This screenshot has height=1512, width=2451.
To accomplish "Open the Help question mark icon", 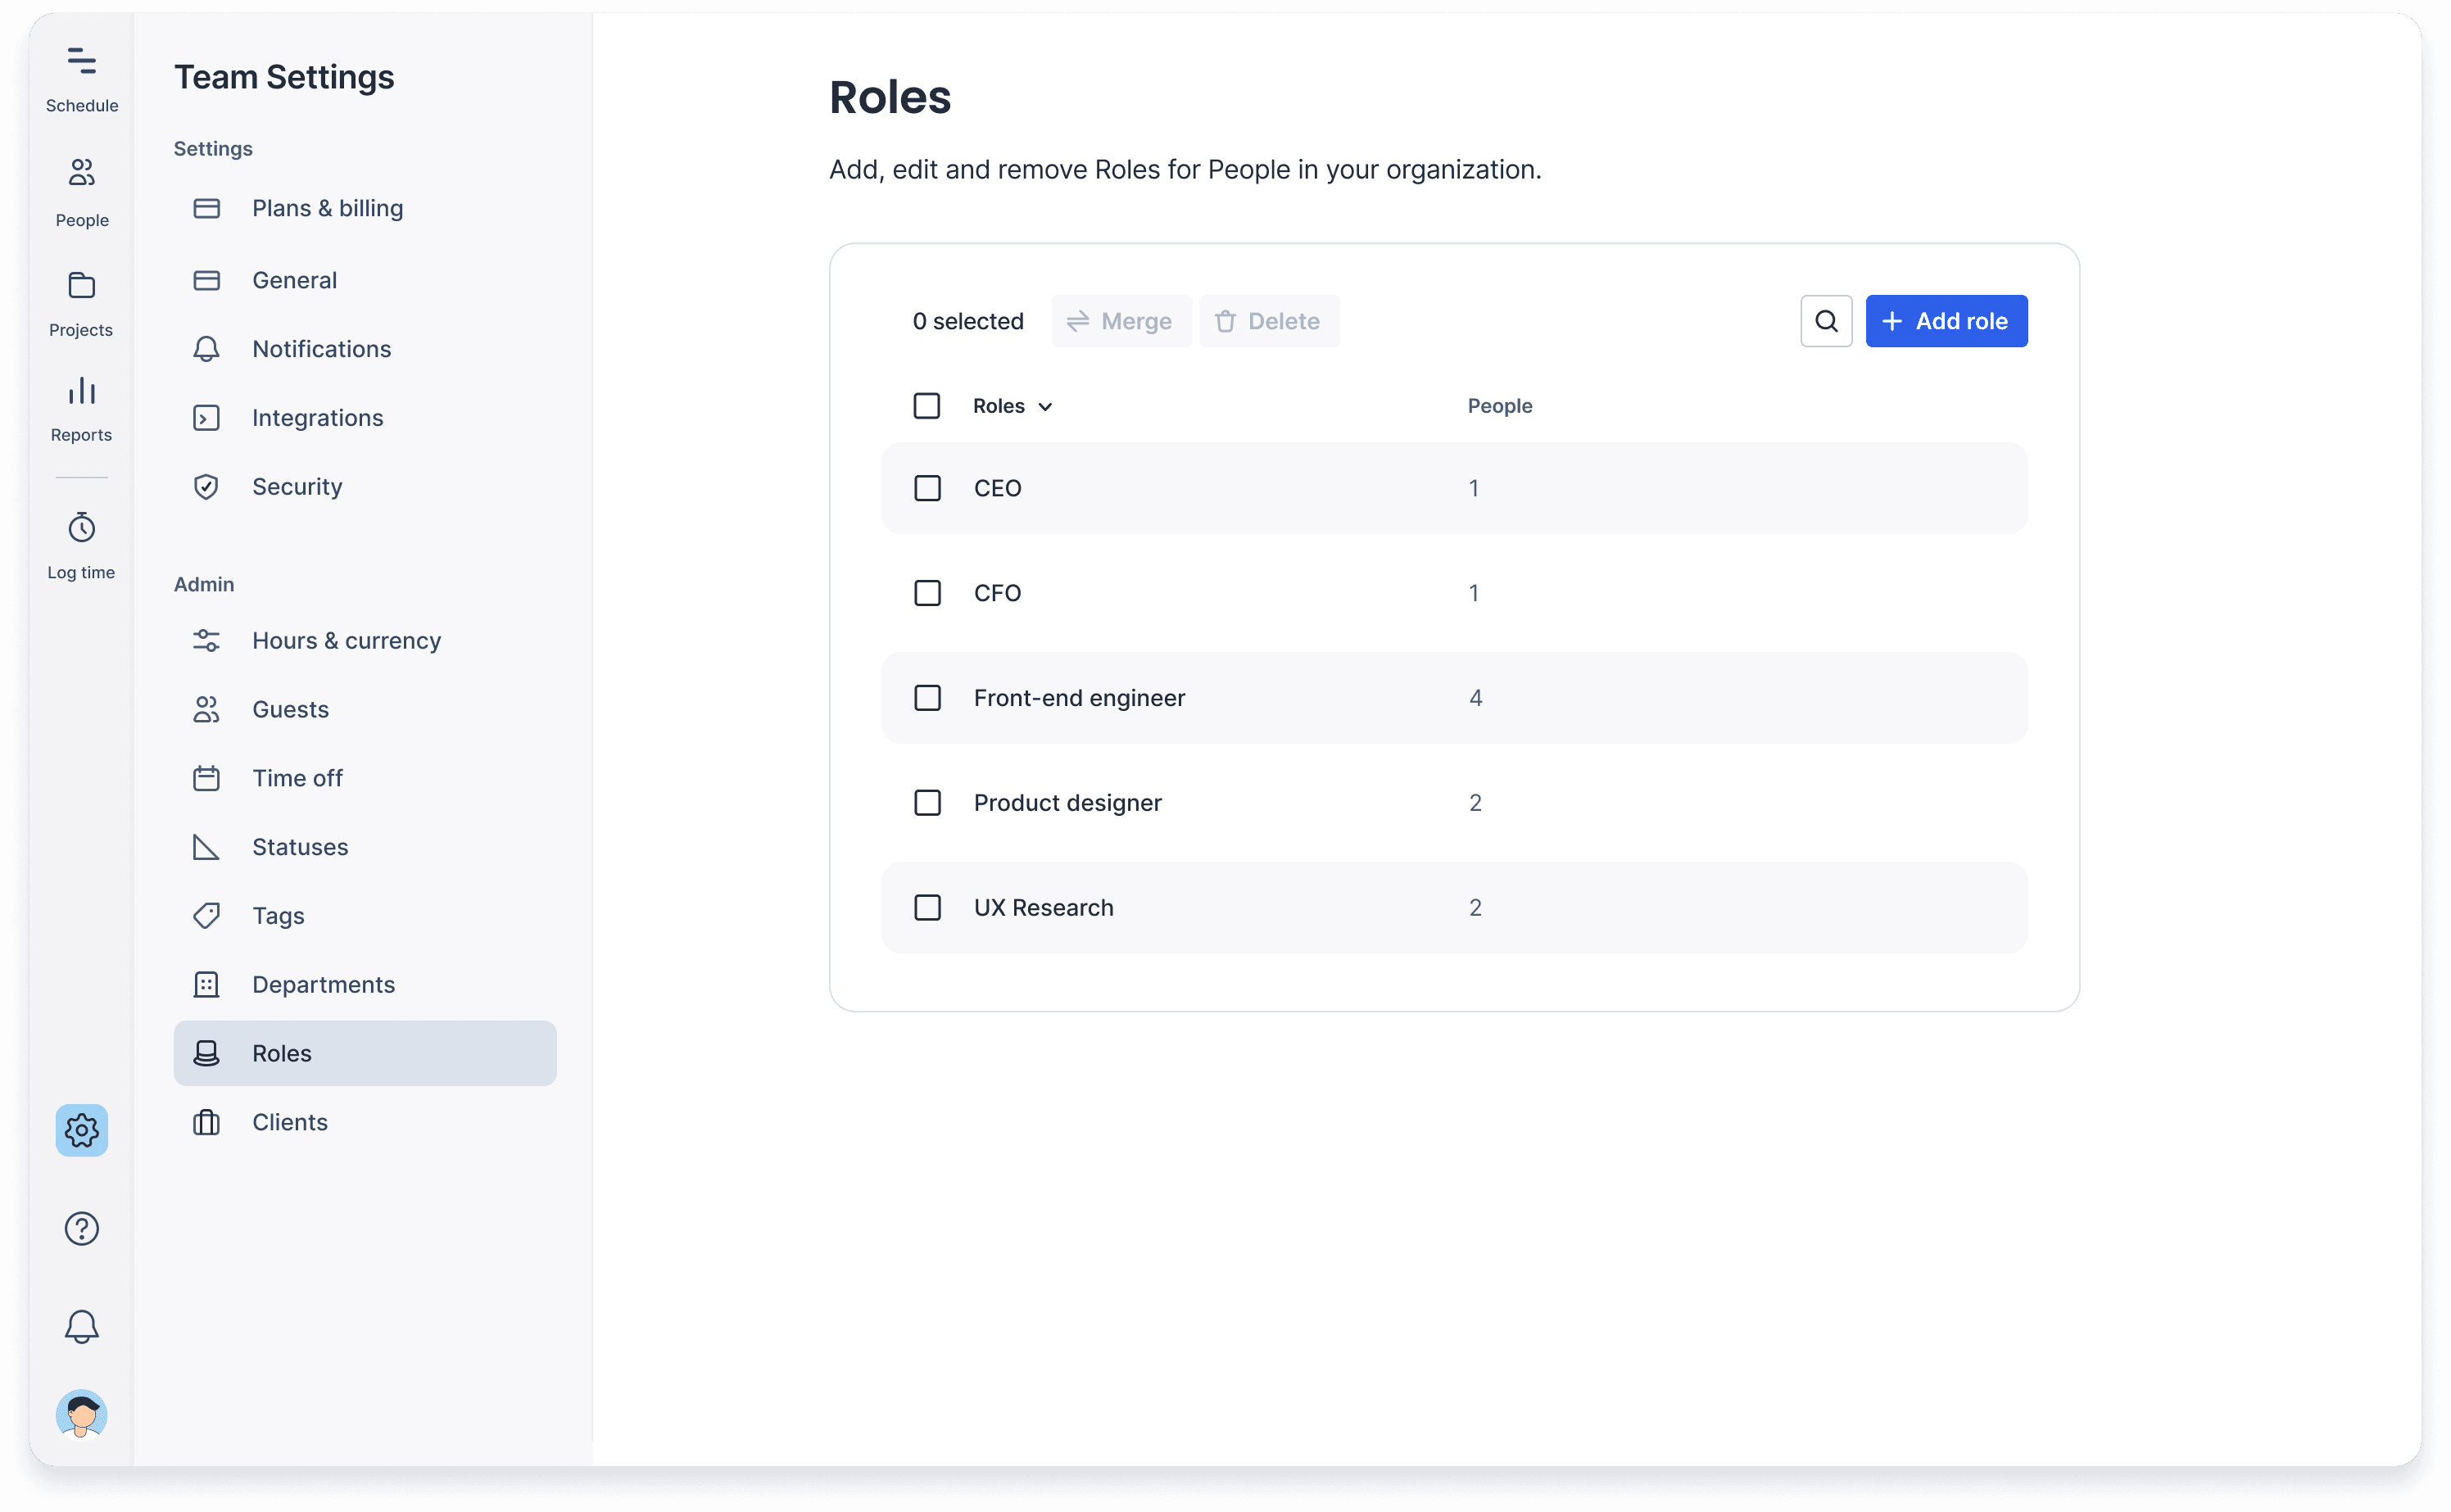I will pyautogui.click(x=81, y=1228).
